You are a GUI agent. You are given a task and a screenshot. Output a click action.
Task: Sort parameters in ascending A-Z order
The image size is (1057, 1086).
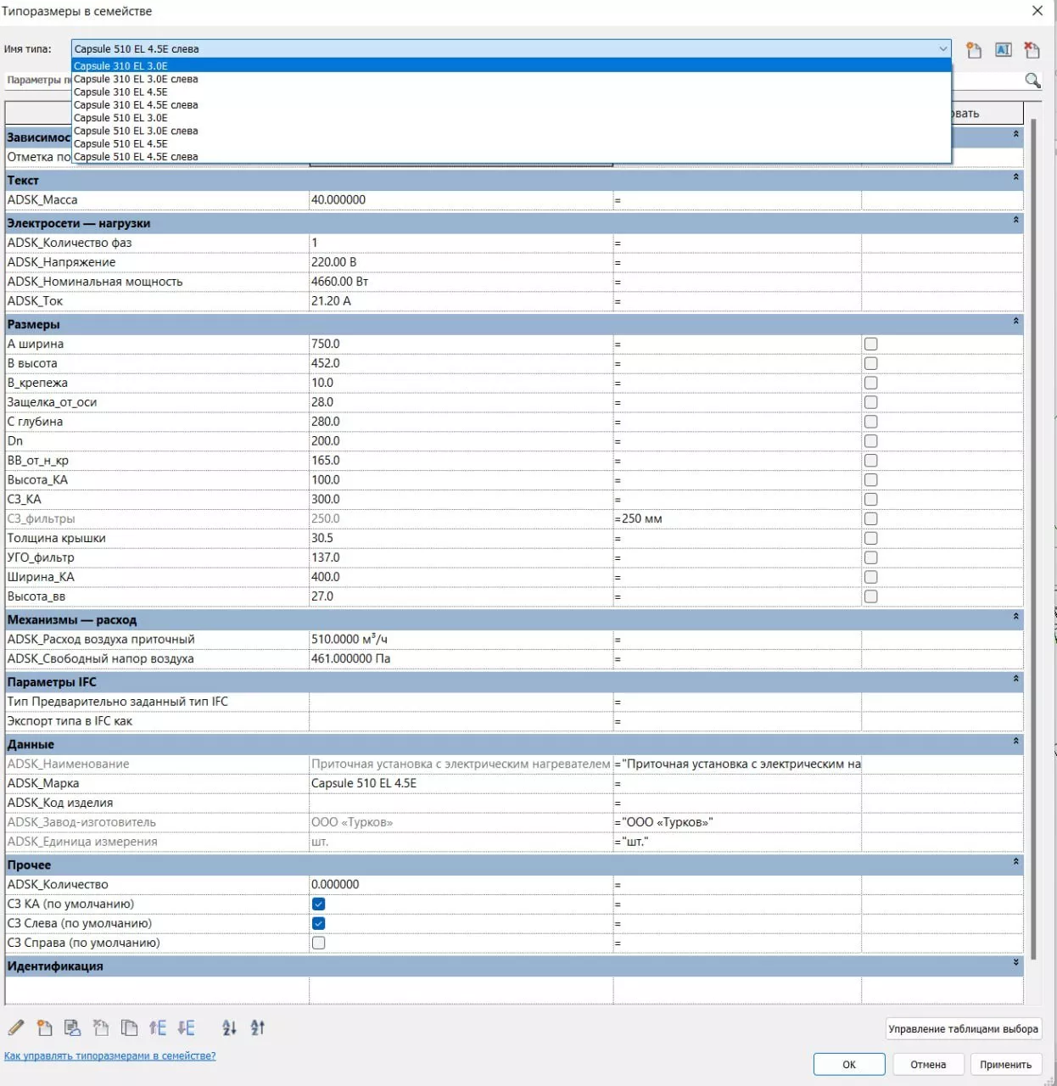(229, 1028)
